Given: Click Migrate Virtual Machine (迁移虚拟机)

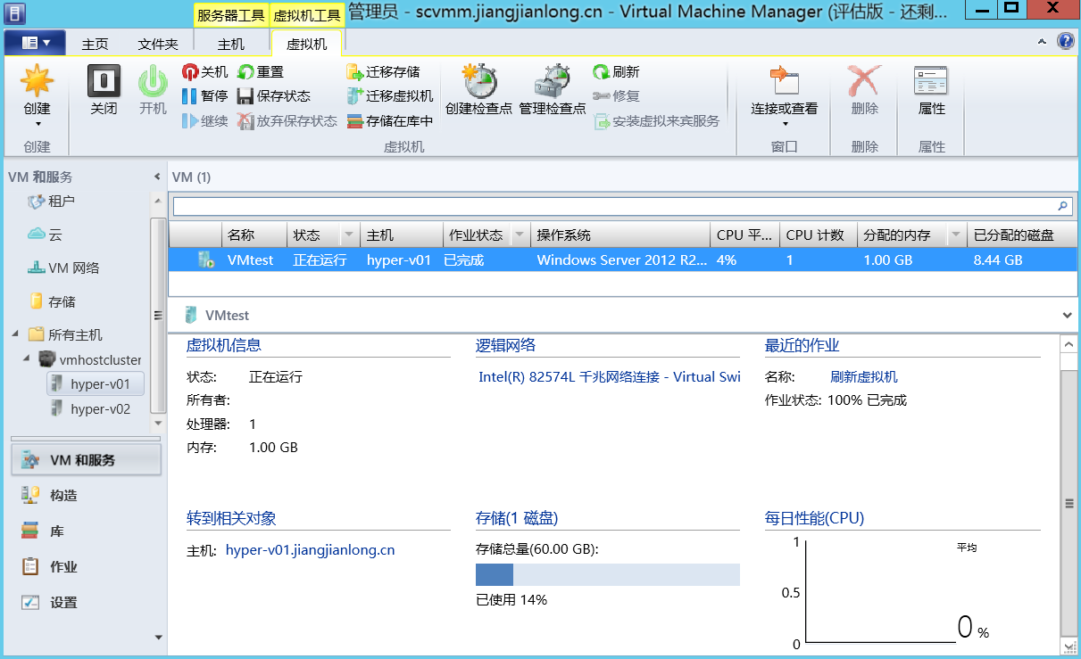Looking at the screenshot, I should pos(390,96).
